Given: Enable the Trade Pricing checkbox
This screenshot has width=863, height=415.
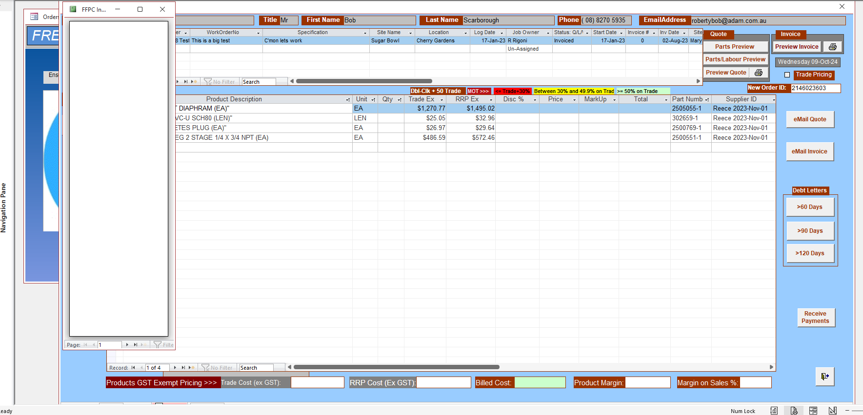Looking at the screenshot, I should pyautogui.click(x=787, y=75).
